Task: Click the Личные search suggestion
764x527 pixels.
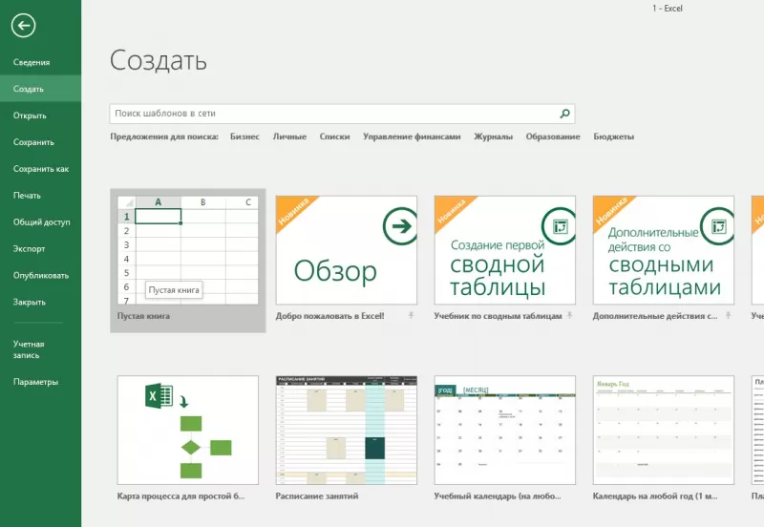Action: coord(289,137)
